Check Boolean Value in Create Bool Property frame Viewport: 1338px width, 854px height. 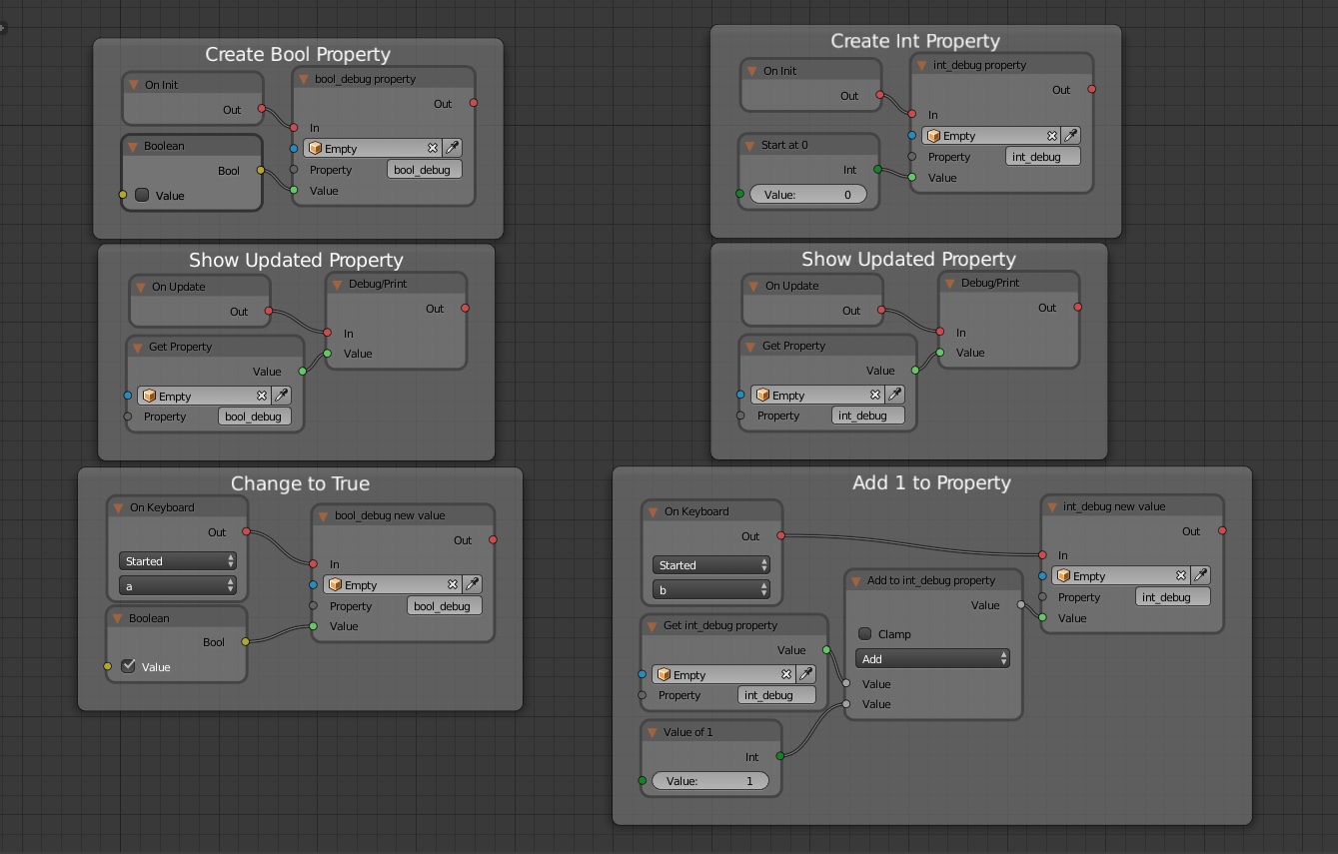point(142,195)
